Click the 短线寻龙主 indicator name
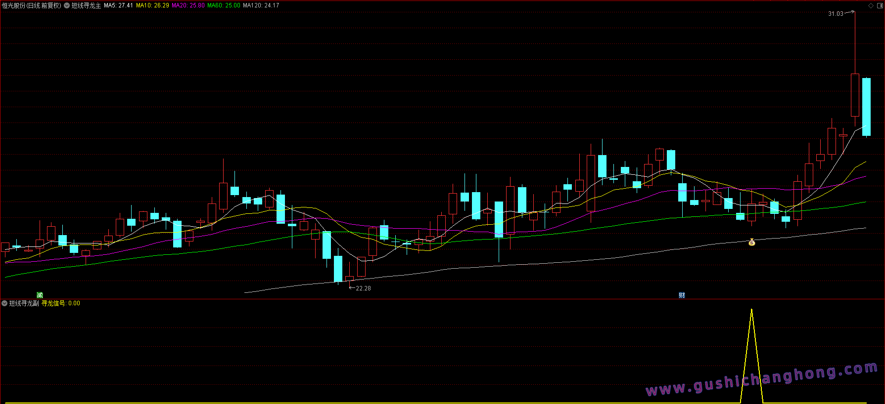885x404 pixels. click(x=86, y=5)
